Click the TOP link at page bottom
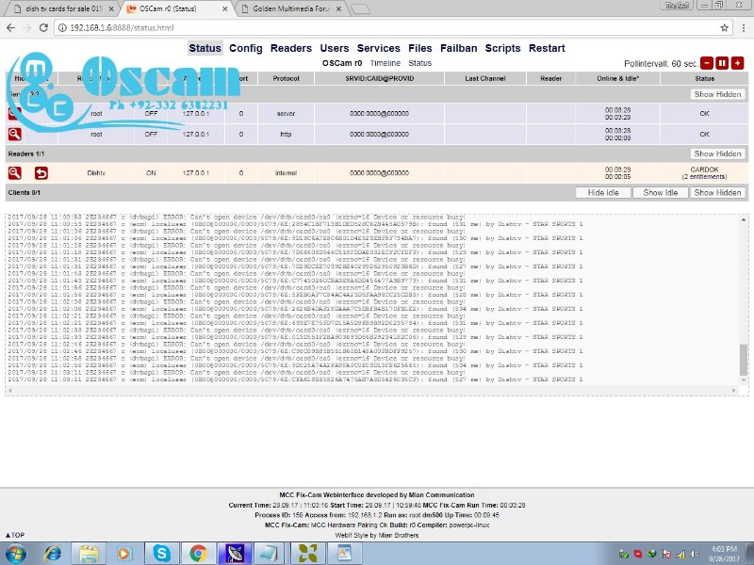 click(15, 535)
